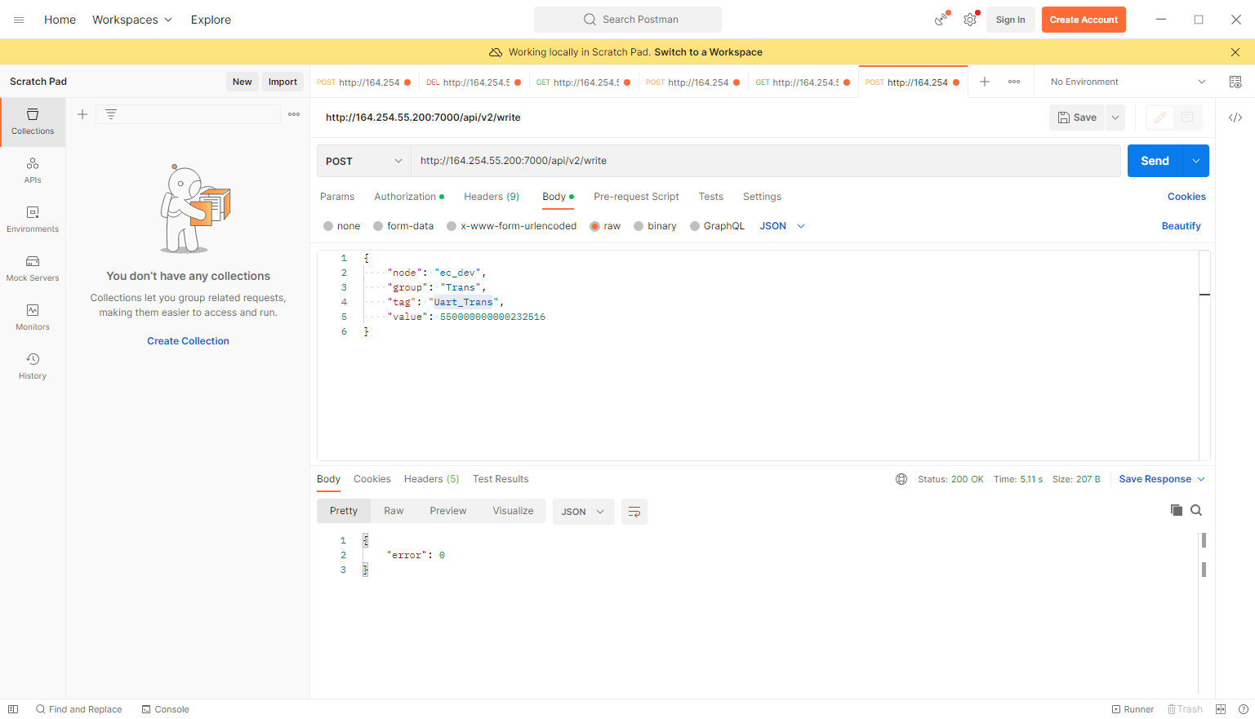Dismiss the Scratch Pad yellow banner
The height and width of the screenshot is (719, 1255).
point(1235,52)
